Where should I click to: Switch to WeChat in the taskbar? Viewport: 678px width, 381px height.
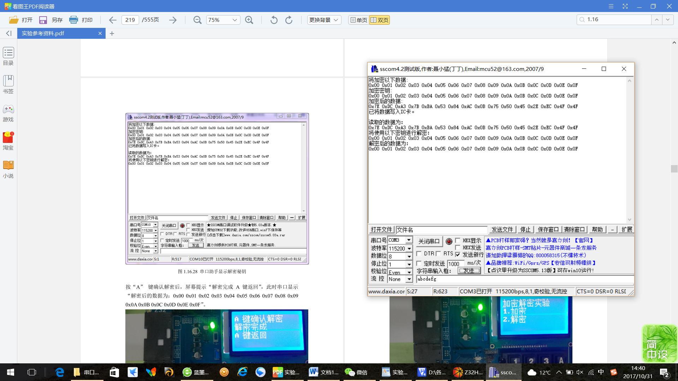pyautogui.click(x=356, y=372)
